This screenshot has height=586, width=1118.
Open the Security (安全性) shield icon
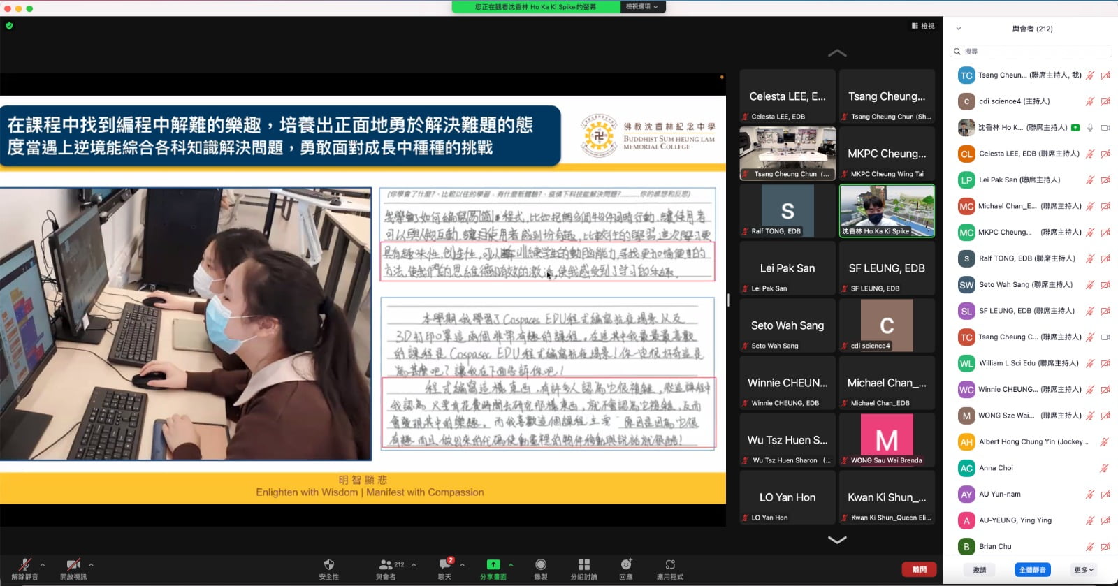[329, 565]
